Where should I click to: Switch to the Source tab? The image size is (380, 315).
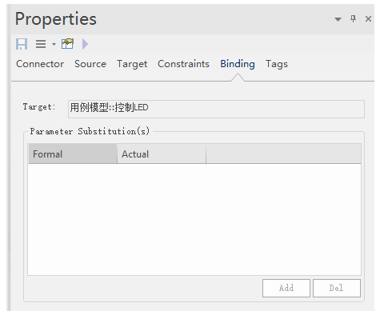[x=90, y=64]
